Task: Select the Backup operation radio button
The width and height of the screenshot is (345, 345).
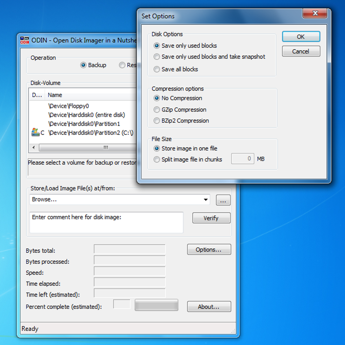Action: (x=83, y=65)
